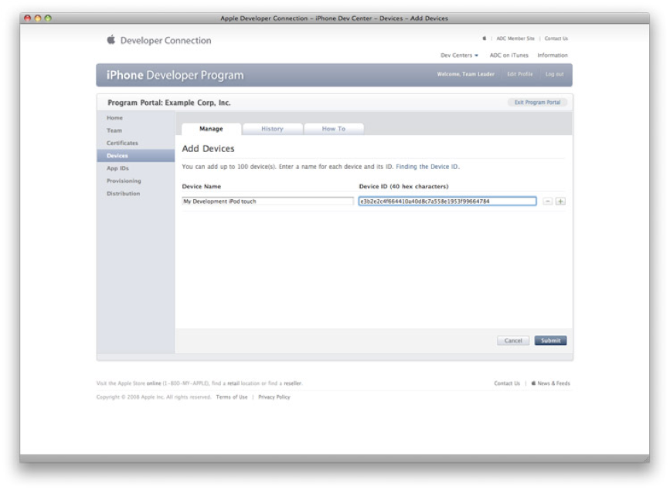Submit the new device
670x490 pixels.
click(x=551, y=340)
